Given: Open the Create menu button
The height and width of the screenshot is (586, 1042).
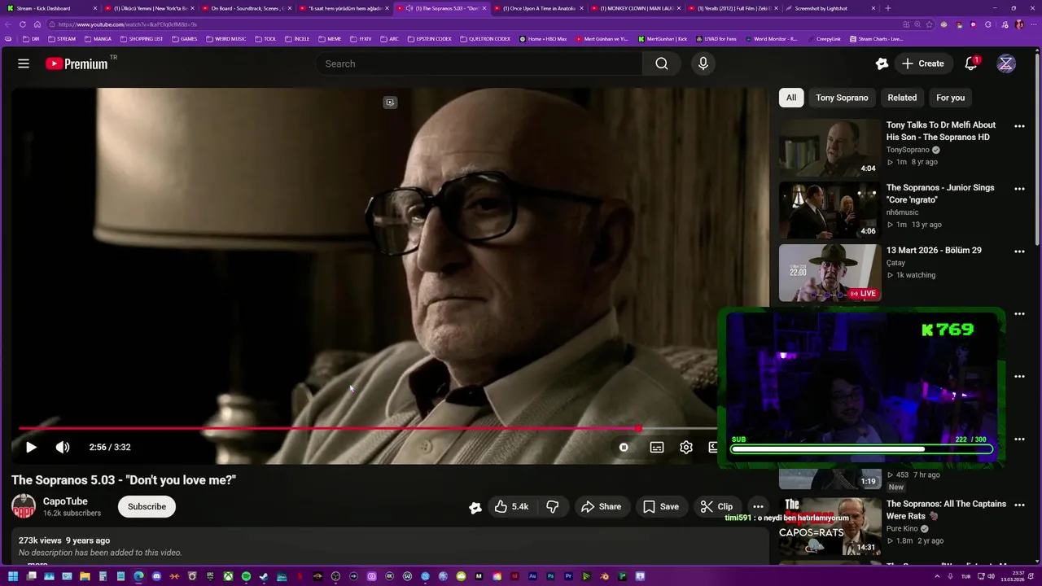Looking at the screenshot, I should tap(923, 63).
